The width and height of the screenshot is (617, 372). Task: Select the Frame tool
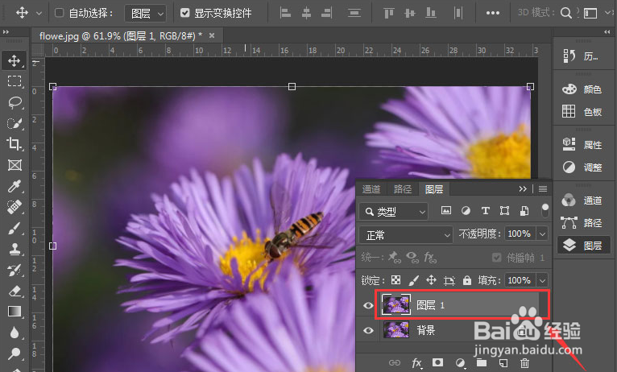click(14, 165)
